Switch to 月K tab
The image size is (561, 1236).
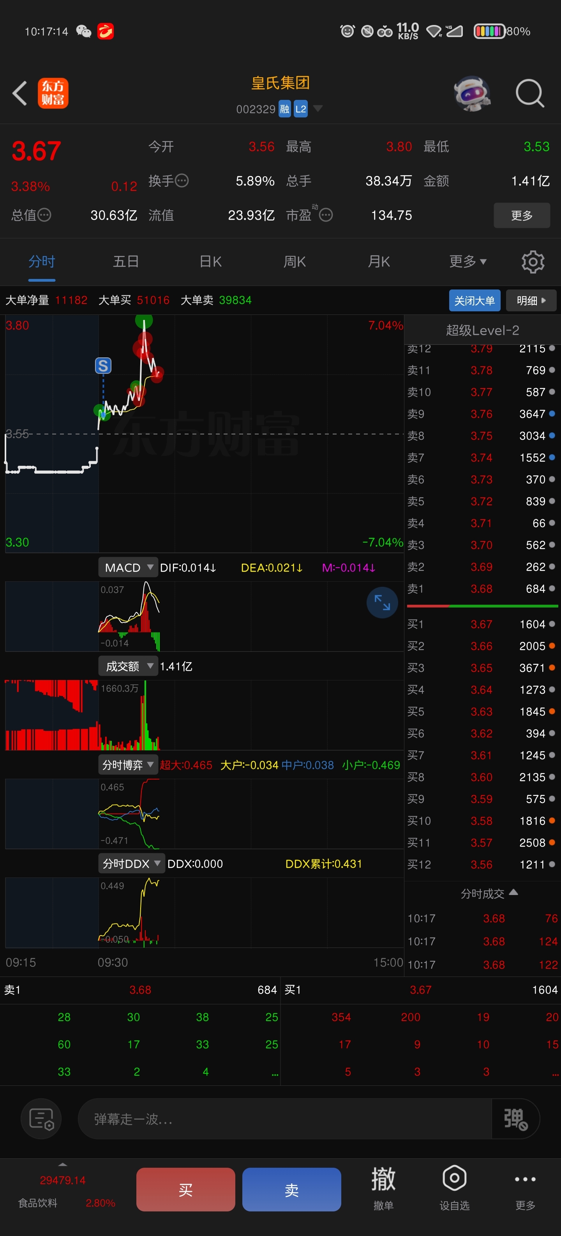378,262
